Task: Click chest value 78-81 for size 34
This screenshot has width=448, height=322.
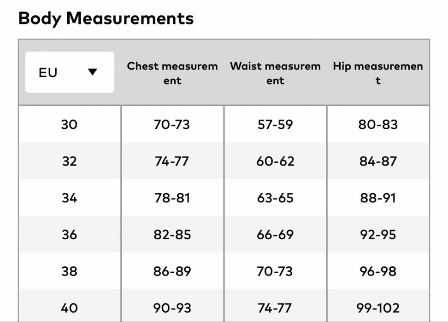Action: (172, 198)
